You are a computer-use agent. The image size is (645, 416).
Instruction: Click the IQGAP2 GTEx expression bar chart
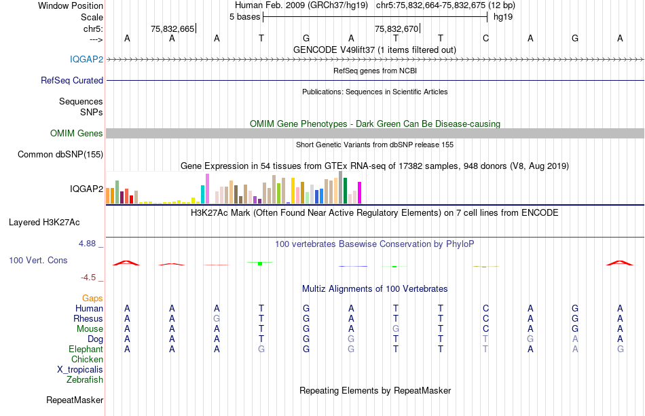coord(234,187)
